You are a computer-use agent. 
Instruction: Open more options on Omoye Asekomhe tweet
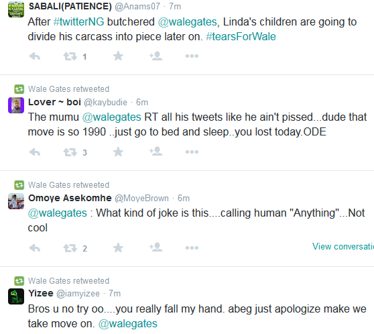[192, 247]
